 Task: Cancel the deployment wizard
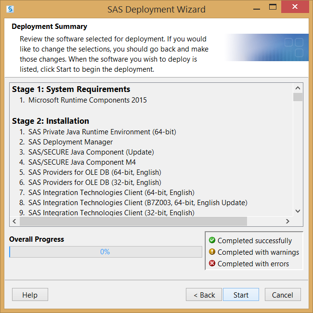click(283, 295)
